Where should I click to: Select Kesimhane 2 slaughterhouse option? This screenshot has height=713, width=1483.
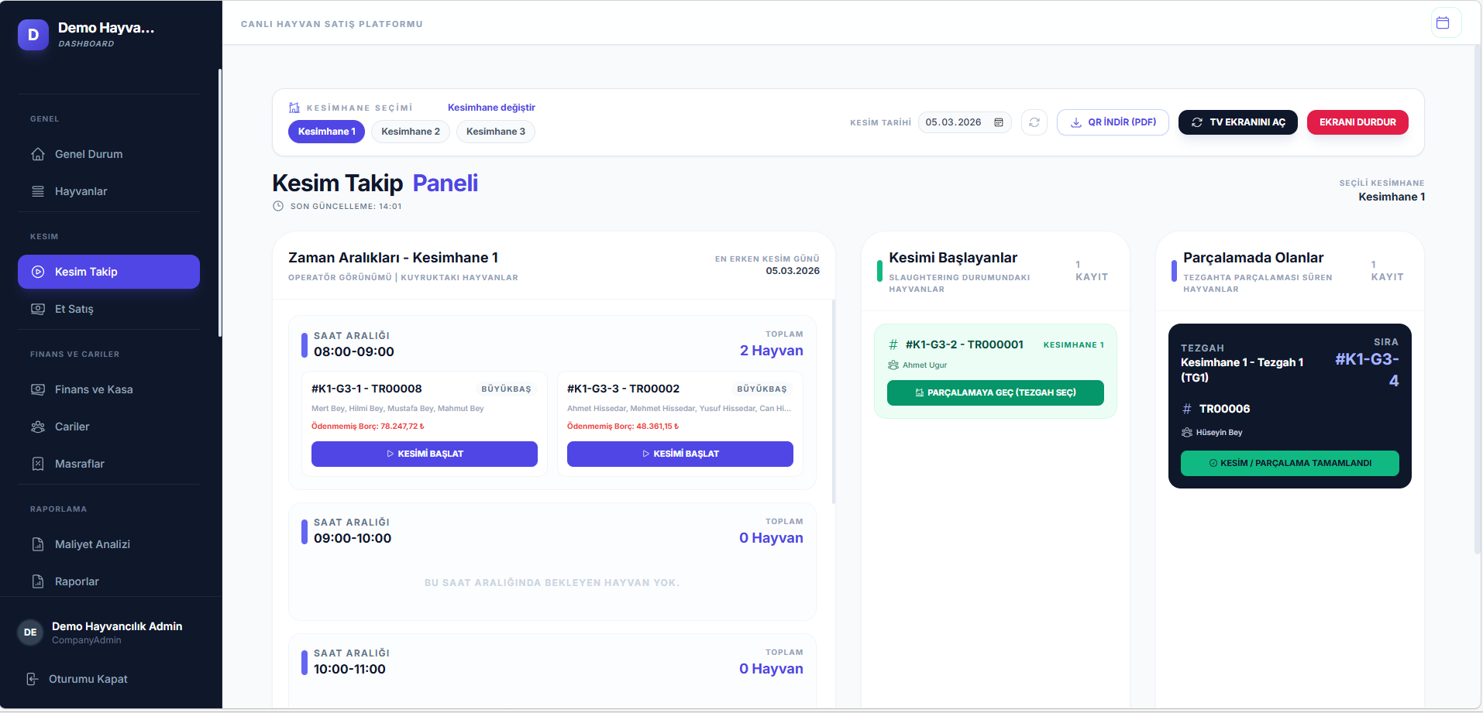coord(410,132)
